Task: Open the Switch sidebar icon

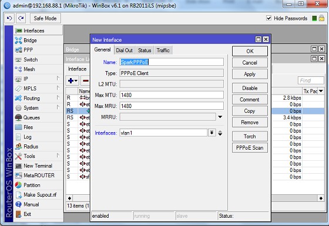Action: pos(18,59)
